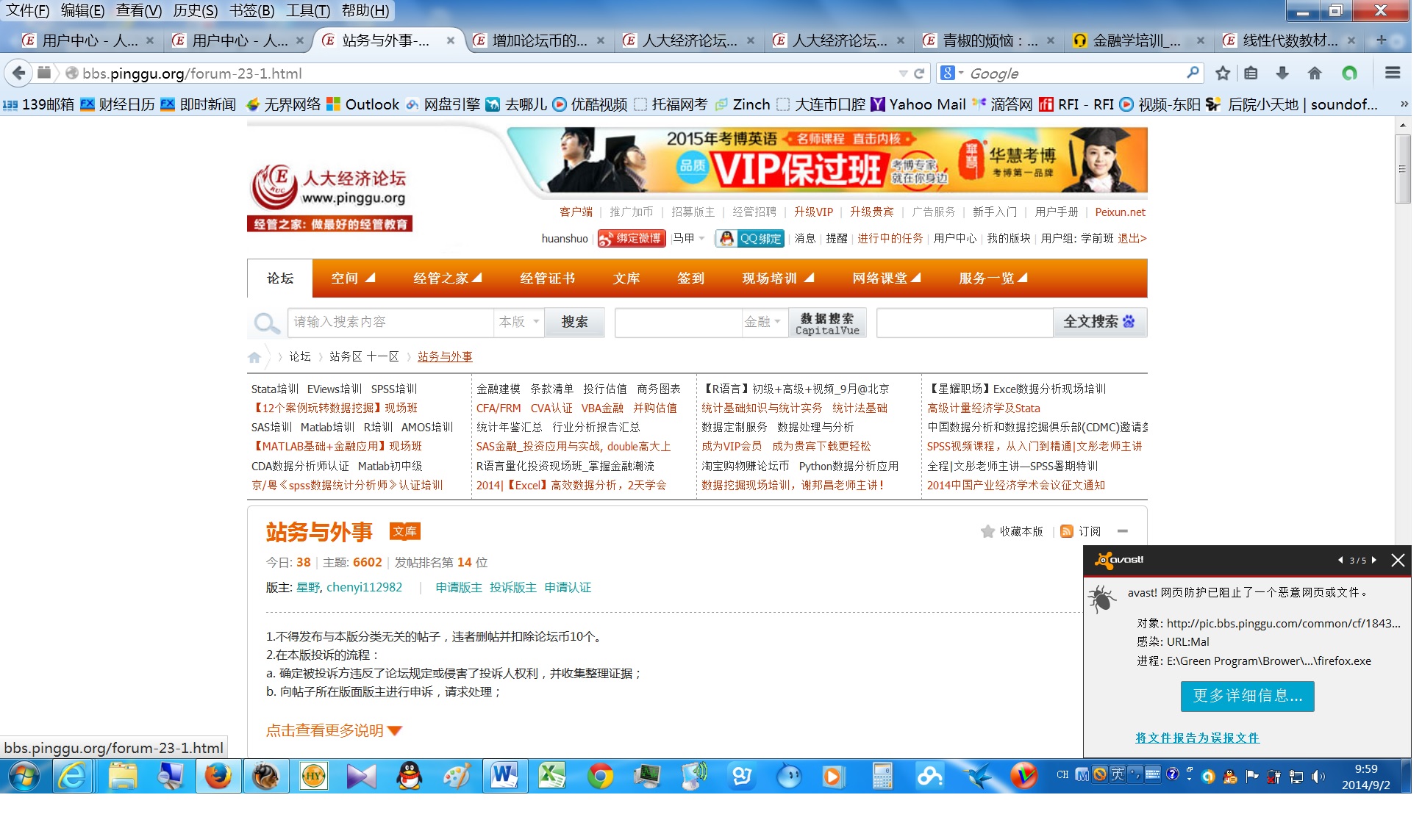This screenshot has width=1422, height=817.
Task: Click the forum home breadcrumb icon
Action: [x=254, y=357]
